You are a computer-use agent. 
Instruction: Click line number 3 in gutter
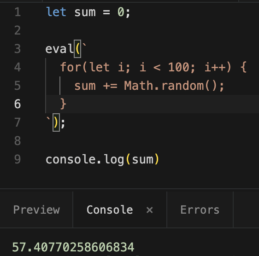click(x=18, y=49)
